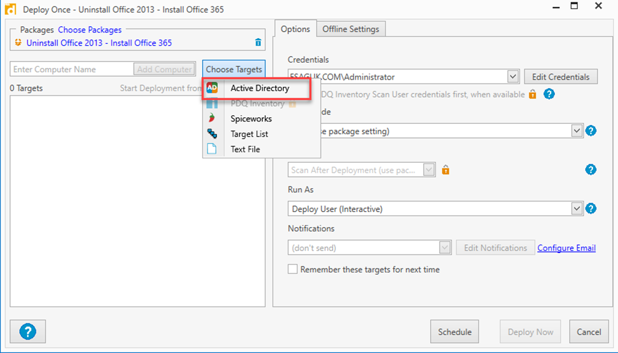Open help icon for Run As setting
The image size is (618, 353).
[x=591, y=208]
